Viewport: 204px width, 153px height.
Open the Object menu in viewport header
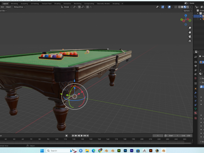pyautogui.click(x=8, y=7)
